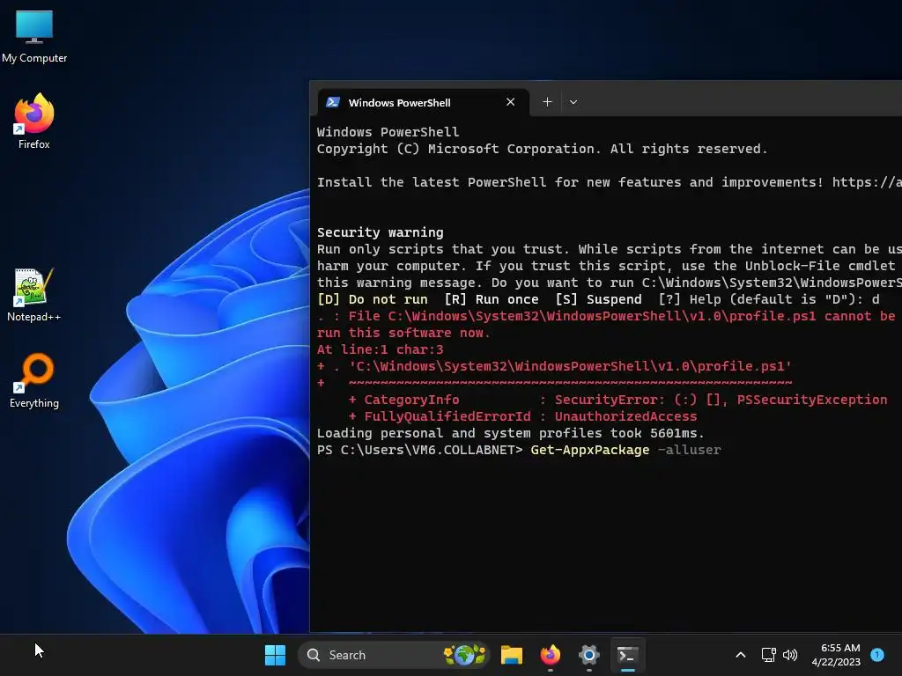This screenshot has width=902, height=676.
Task: Click the Earth Day search highlight icon
Action: [x=465, y=655]
